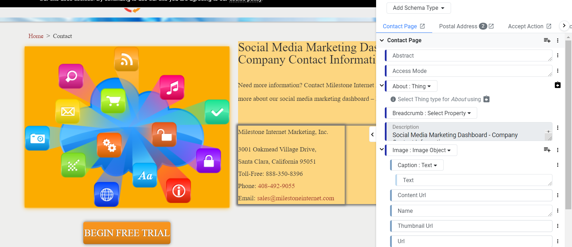
Task: Click phone number 408-492-9055 link
Action: point(276,186)
